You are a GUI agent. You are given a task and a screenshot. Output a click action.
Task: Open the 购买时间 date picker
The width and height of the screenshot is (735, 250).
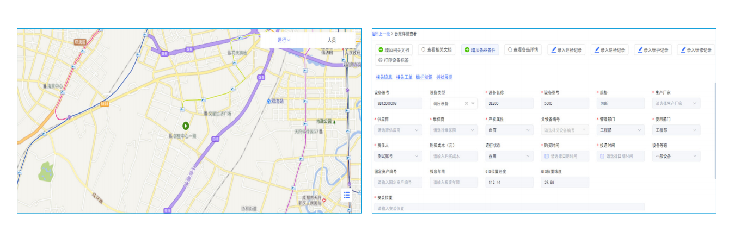[565, 156]
